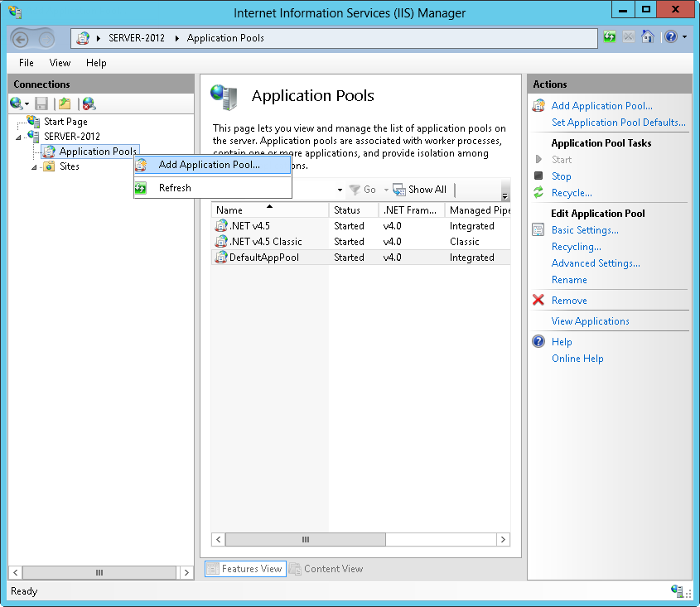The height and width of the screenshot is (607, 700).
Task: Open the Help menu in menu bar
Action: (96, 63)
